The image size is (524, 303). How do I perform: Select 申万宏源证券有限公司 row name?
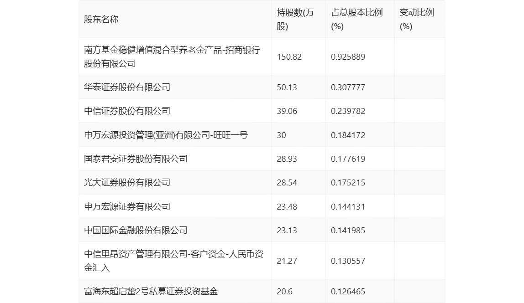point(127,206)
